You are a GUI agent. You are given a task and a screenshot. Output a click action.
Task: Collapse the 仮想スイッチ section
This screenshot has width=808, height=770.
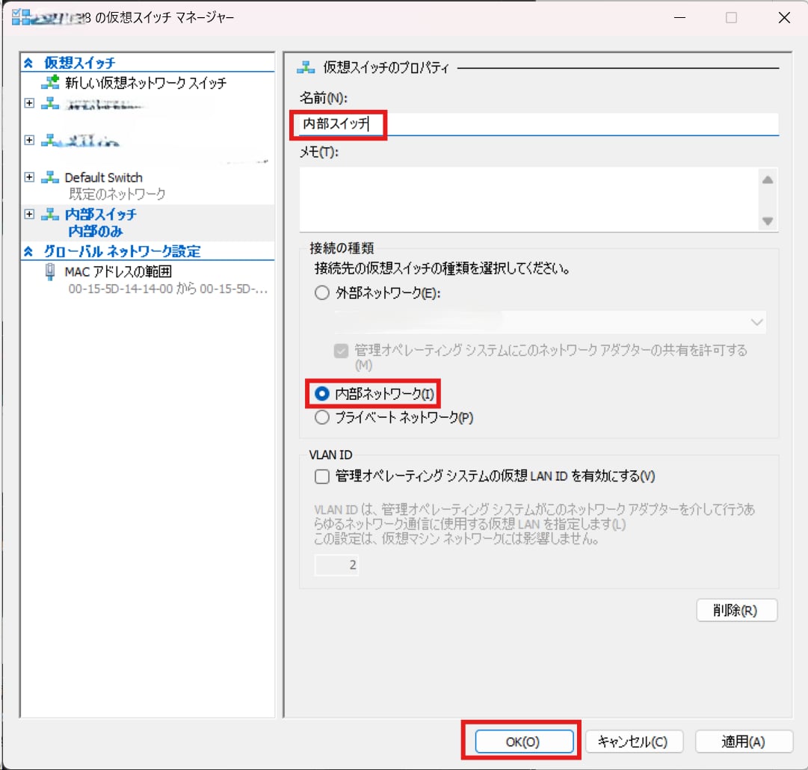click(29, 64)
